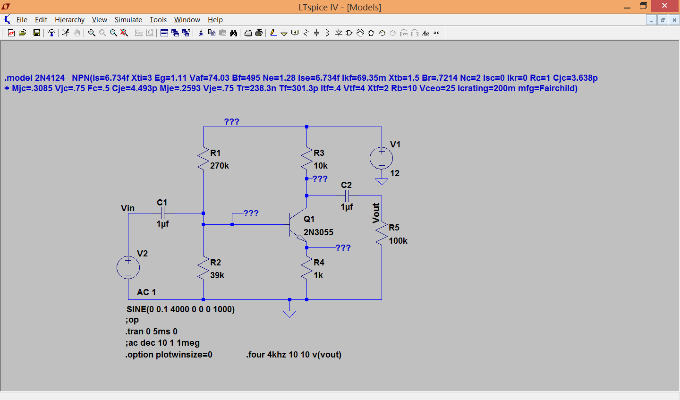Click the '.option plotwinsize=0' directive

169,355
